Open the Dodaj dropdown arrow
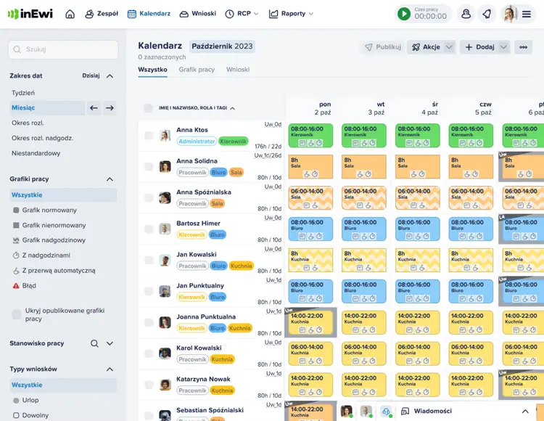This screenshot has height=421, width=544. coord(503,47)
